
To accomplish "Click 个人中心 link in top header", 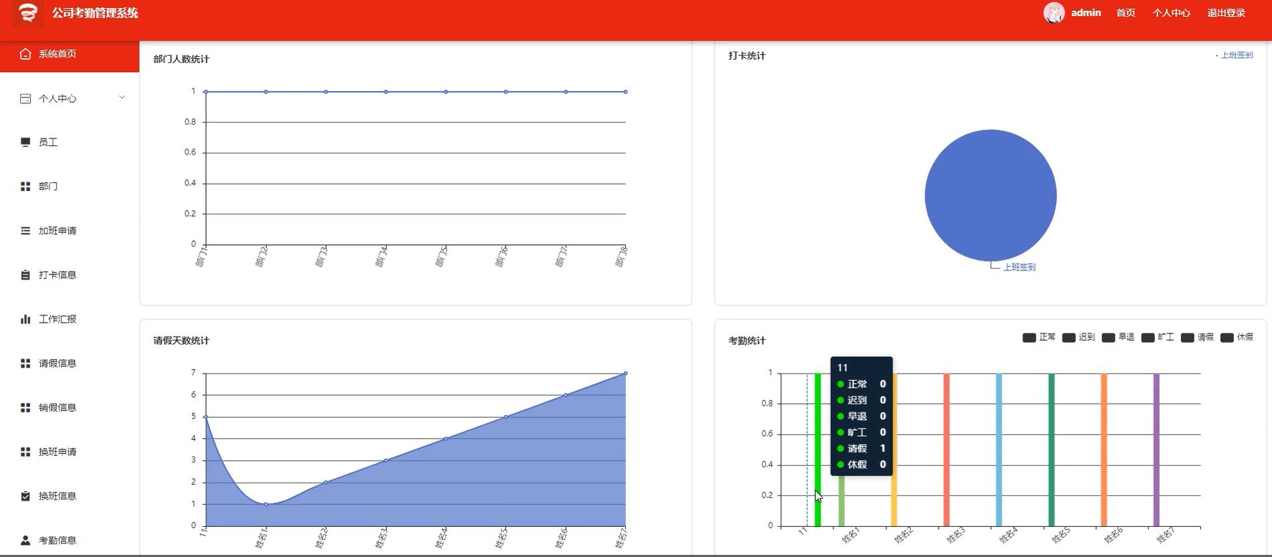I will pos(1171,13).
